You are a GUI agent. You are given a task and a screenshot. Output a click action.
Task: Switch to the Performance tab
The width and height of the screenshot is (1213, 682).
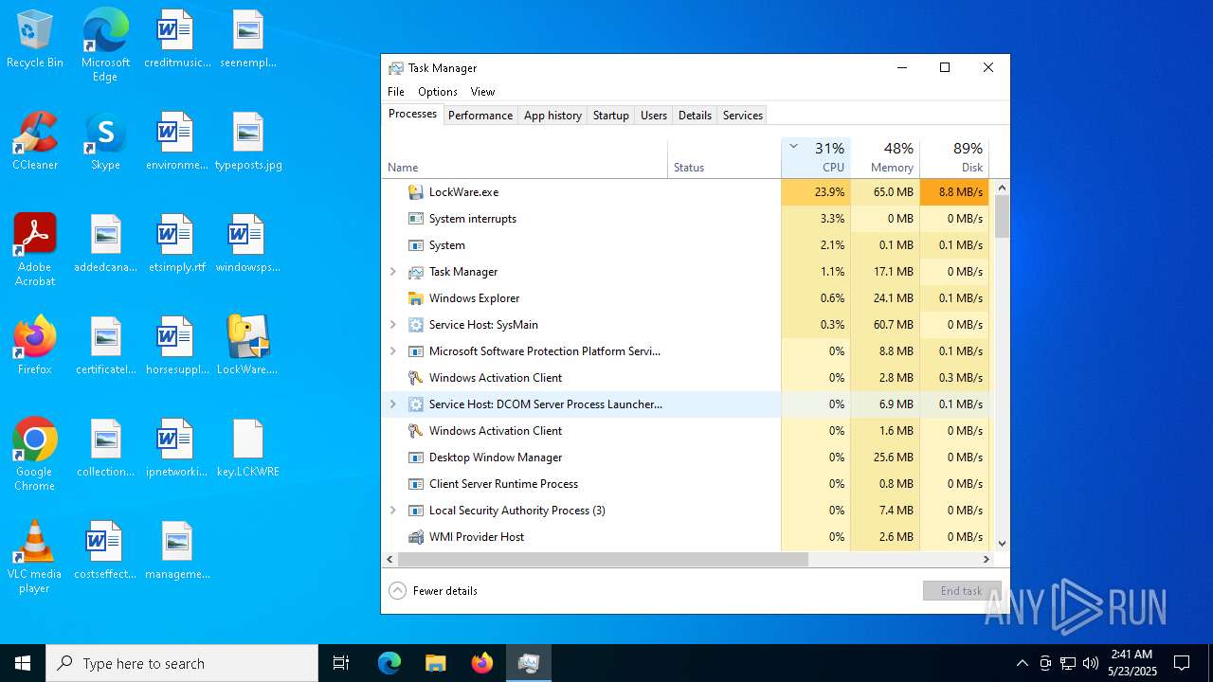click(x=480, y=116)
